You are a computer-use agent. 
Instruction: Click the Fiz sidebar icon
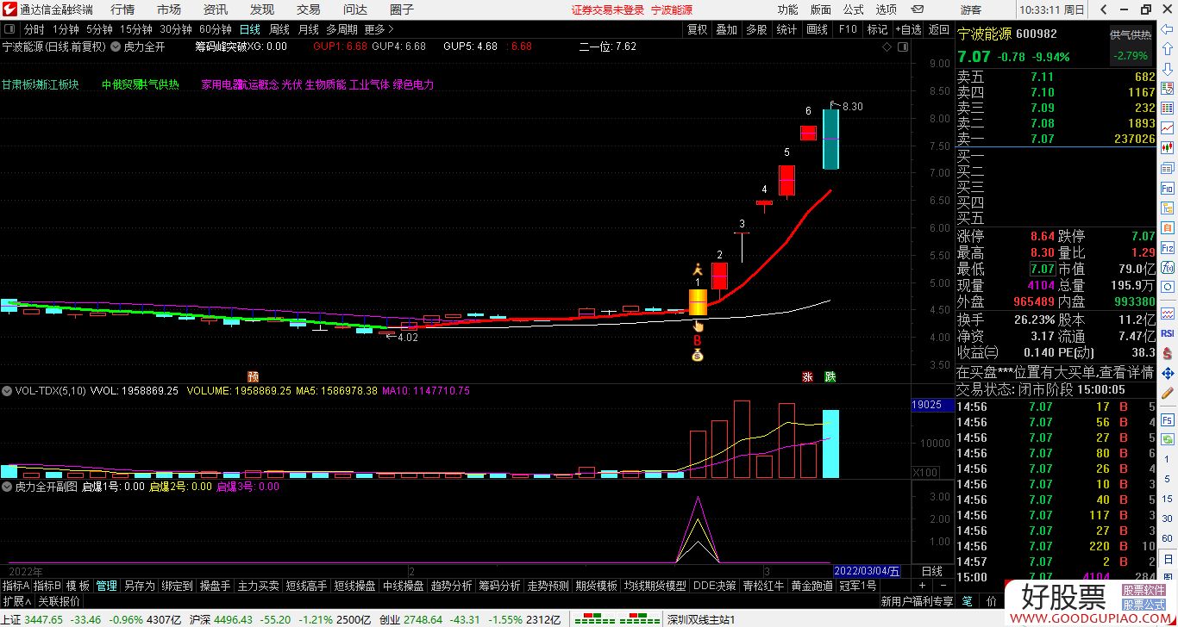1168,250
